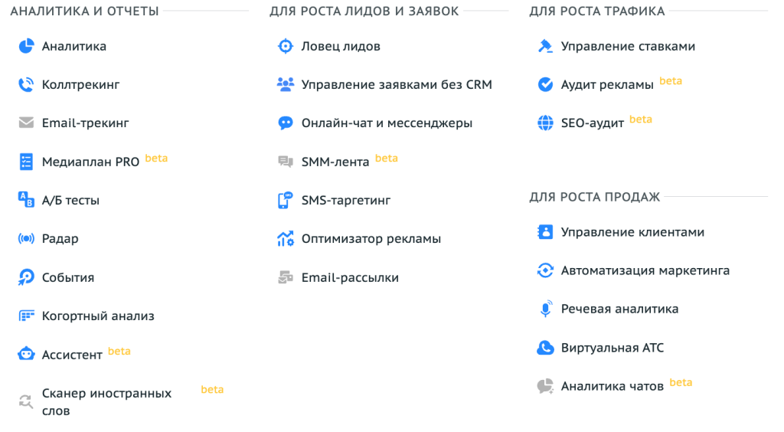Go to Медиаплан PRO

90,162
